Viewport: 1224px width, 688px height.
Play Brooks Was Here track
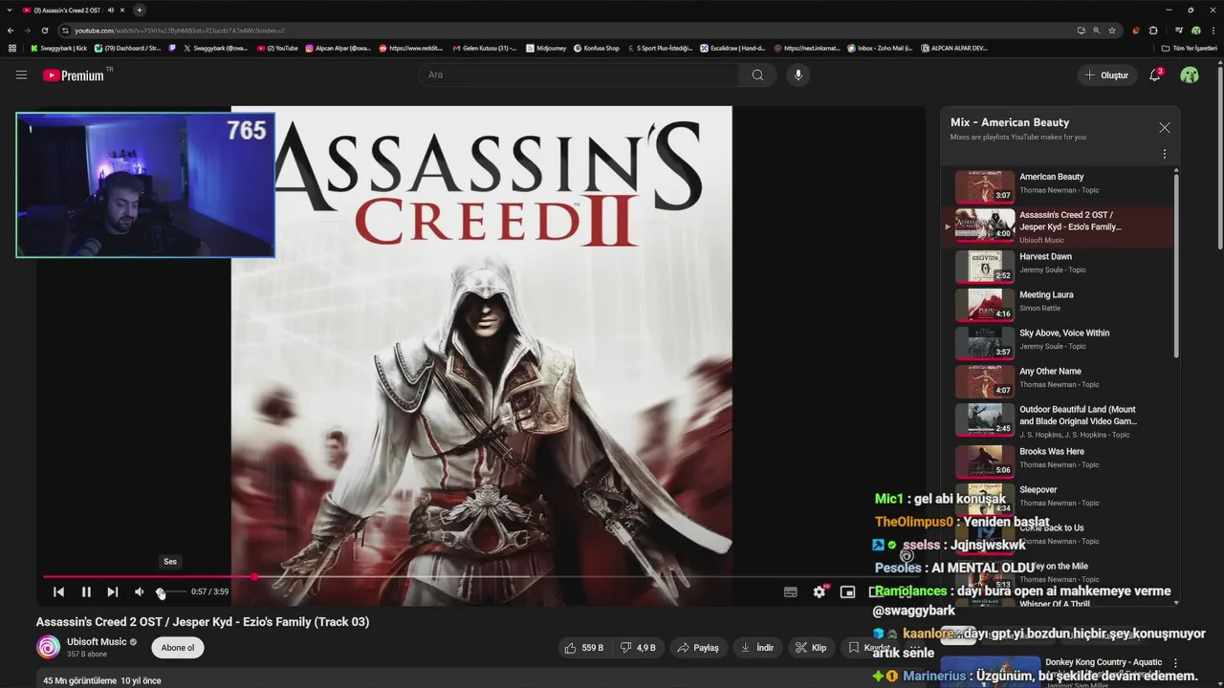1057,462
